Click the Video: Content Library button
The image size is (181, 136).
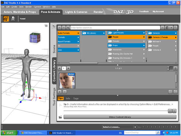120,117
